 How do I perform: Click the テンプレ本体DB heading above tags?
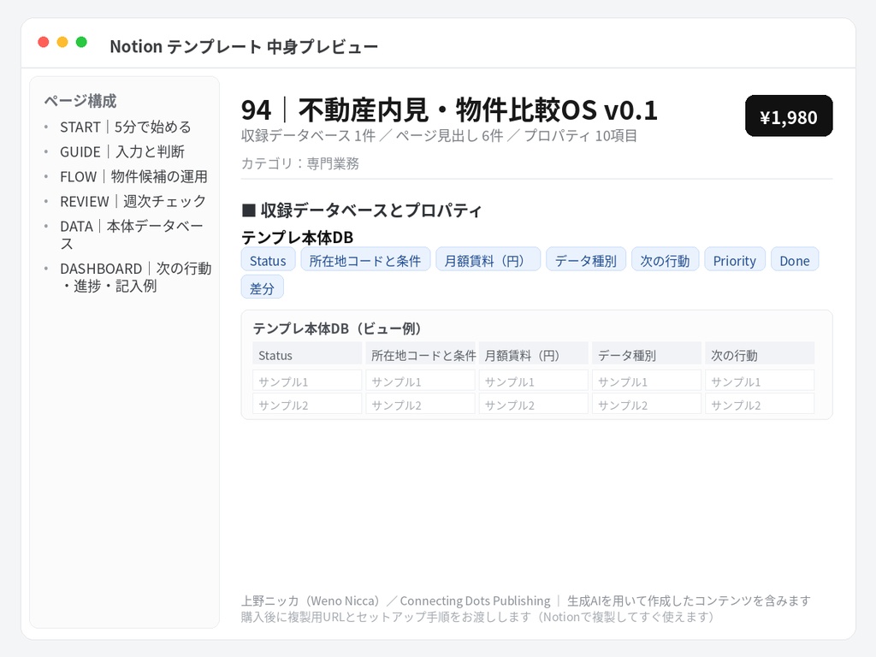[x=297, y=238]
